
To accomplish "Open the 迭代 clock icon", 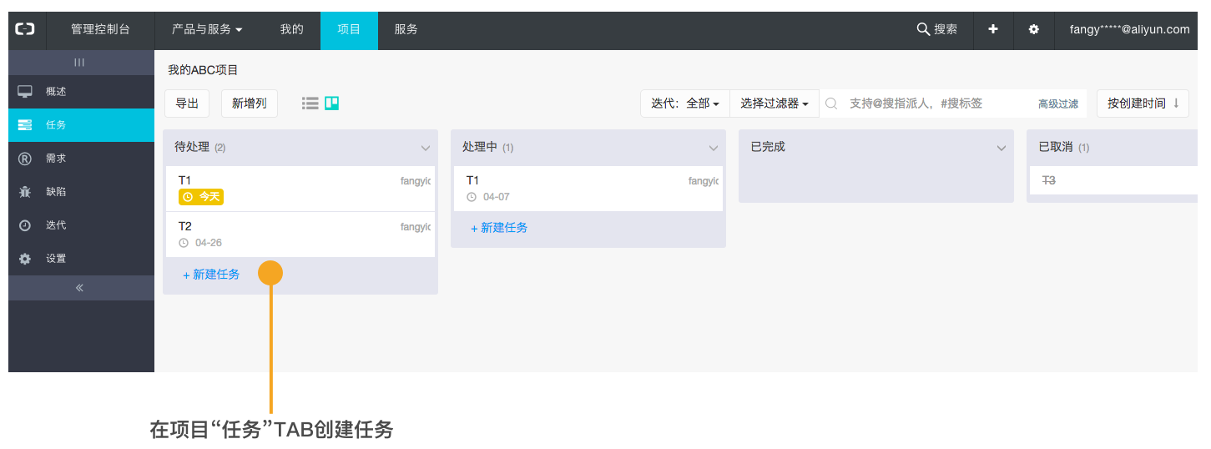I will [x=25, y=225].
